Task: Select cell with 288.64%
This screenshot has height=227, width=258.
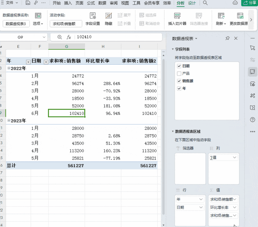Action: coord(103,84)
